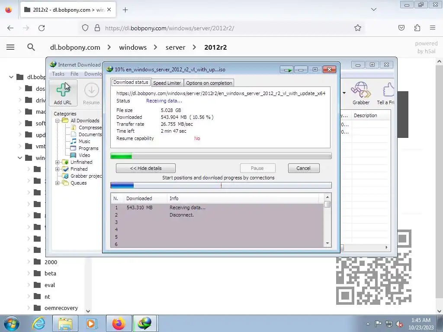Click the Description column header in IDM
Image resolution: width=443 pixels, height=332 pixels.
tap(371, 115)
